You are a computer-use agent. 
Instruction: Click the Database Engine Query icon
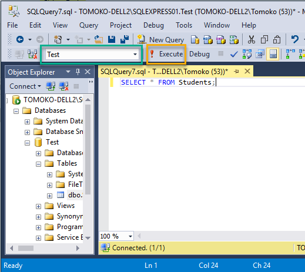(x=195, y=40)
